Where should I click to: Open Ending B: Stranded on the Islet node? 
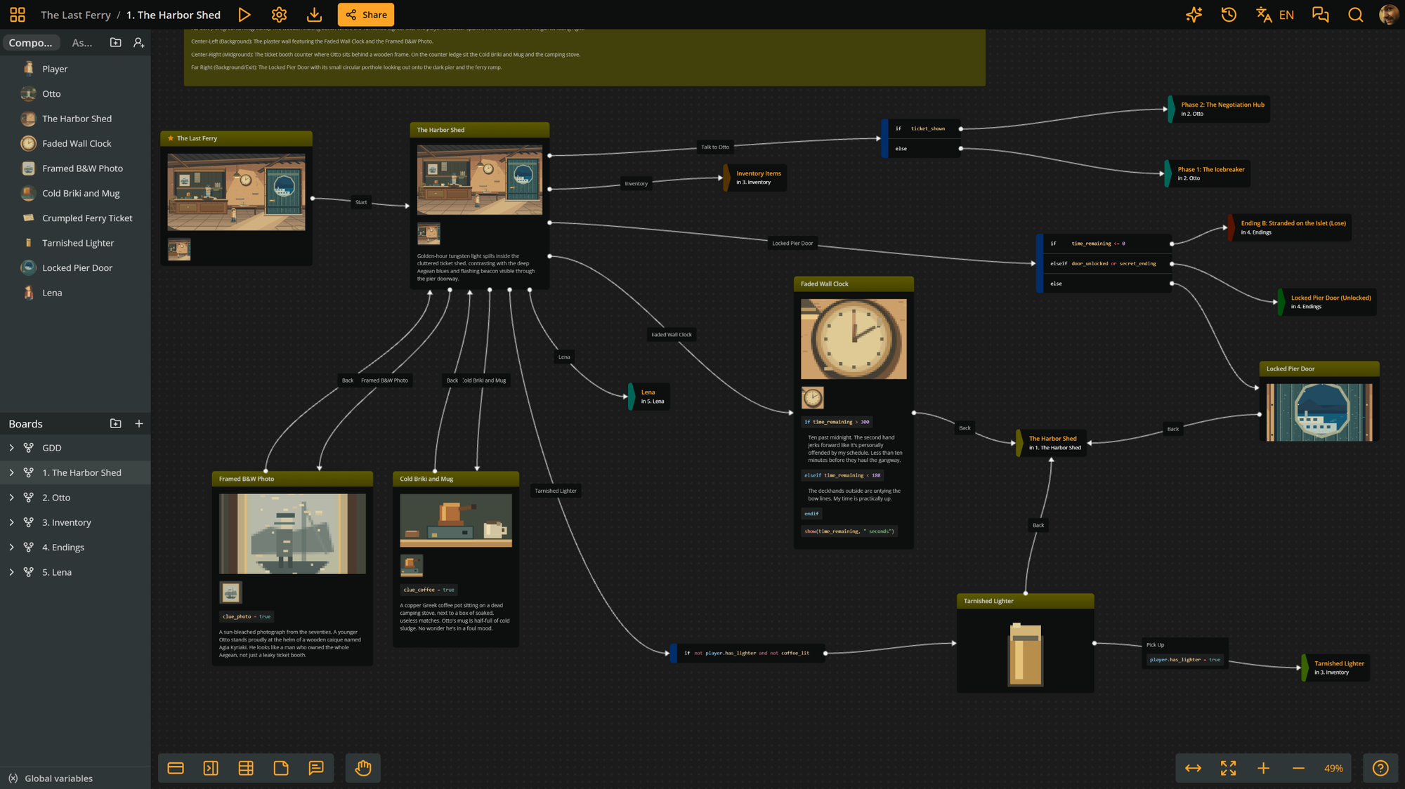(1289, 227)
